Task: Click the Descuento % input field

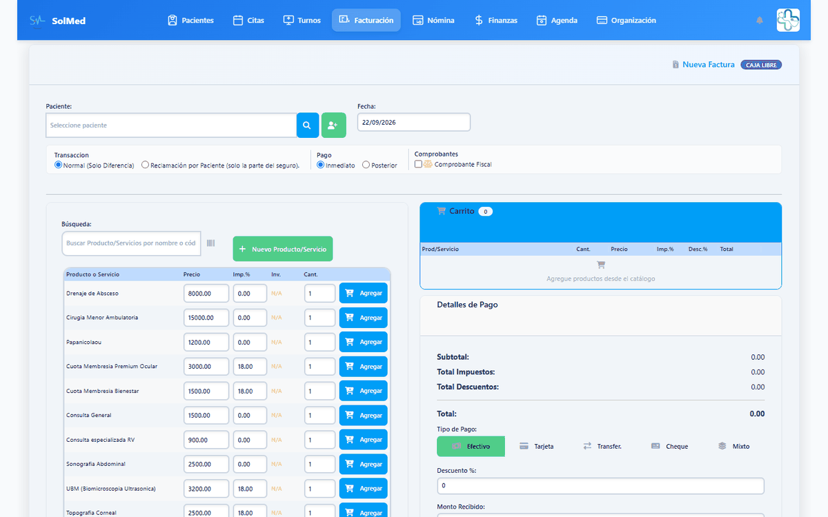Action: pos(600,486)
